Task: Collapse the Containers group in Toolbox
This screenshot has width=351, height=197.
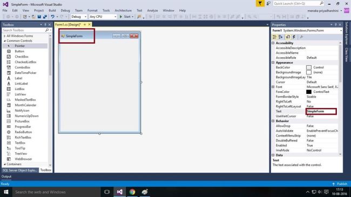Action: click(x=4, y=164)
